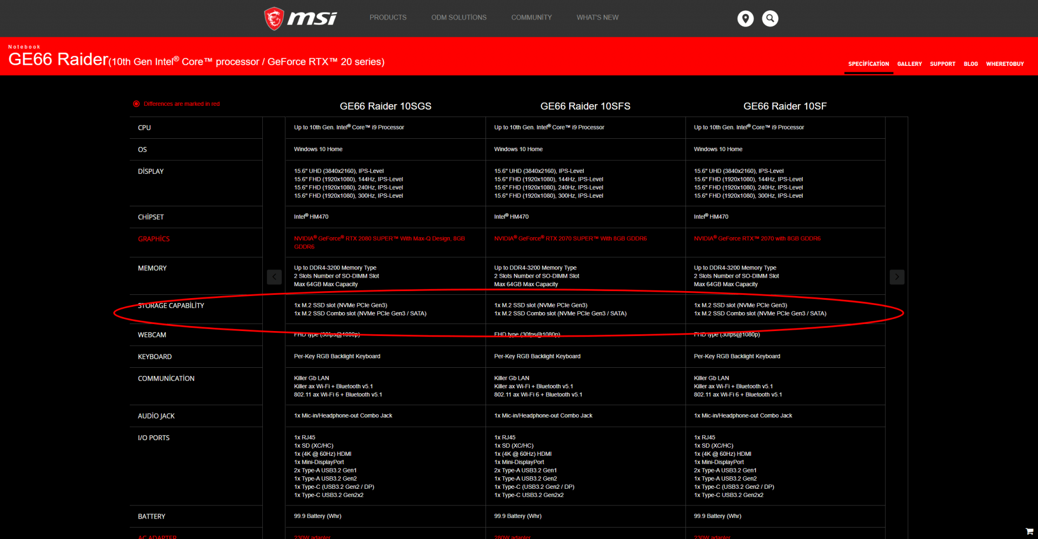Open the Where To Buy tab
The width and height of the screenshot is (1038, 539).
(x=1004, y=64)
